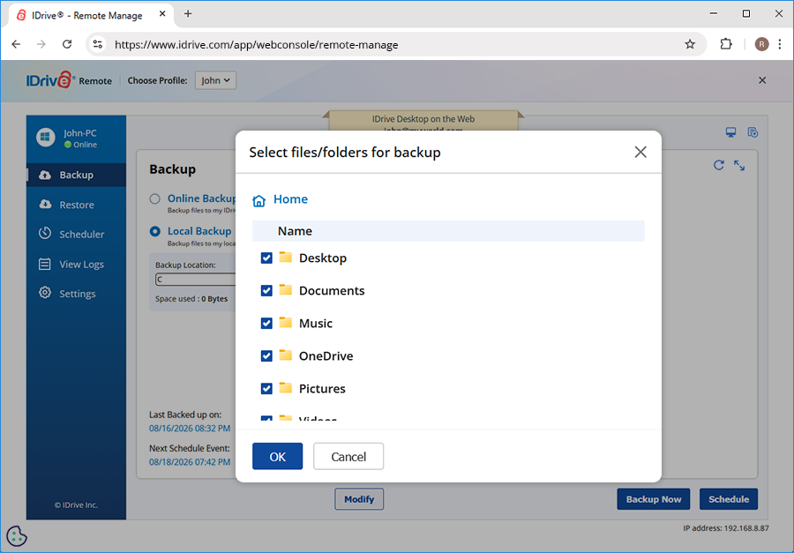Open the Restore section in sidebar
The height and width of the screenshot is (553, 794).
pos(77,205)
